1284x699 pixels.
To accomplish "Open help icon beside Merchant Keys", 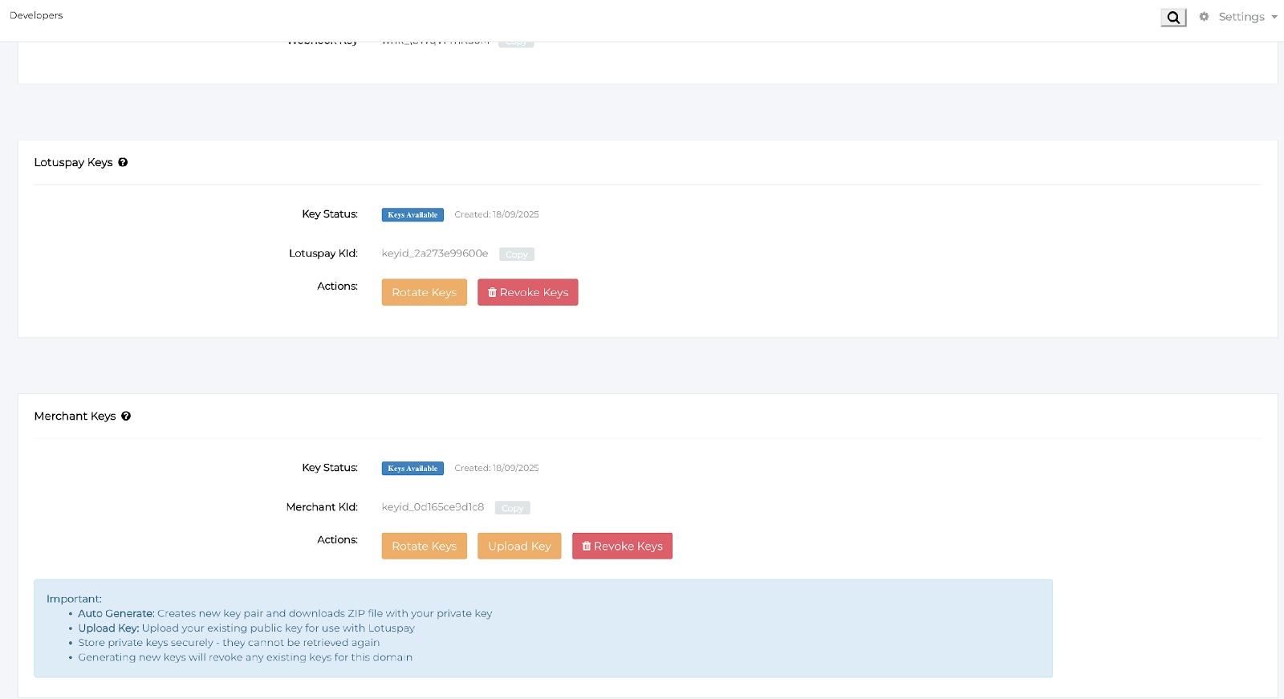I will tap(126, 416).
